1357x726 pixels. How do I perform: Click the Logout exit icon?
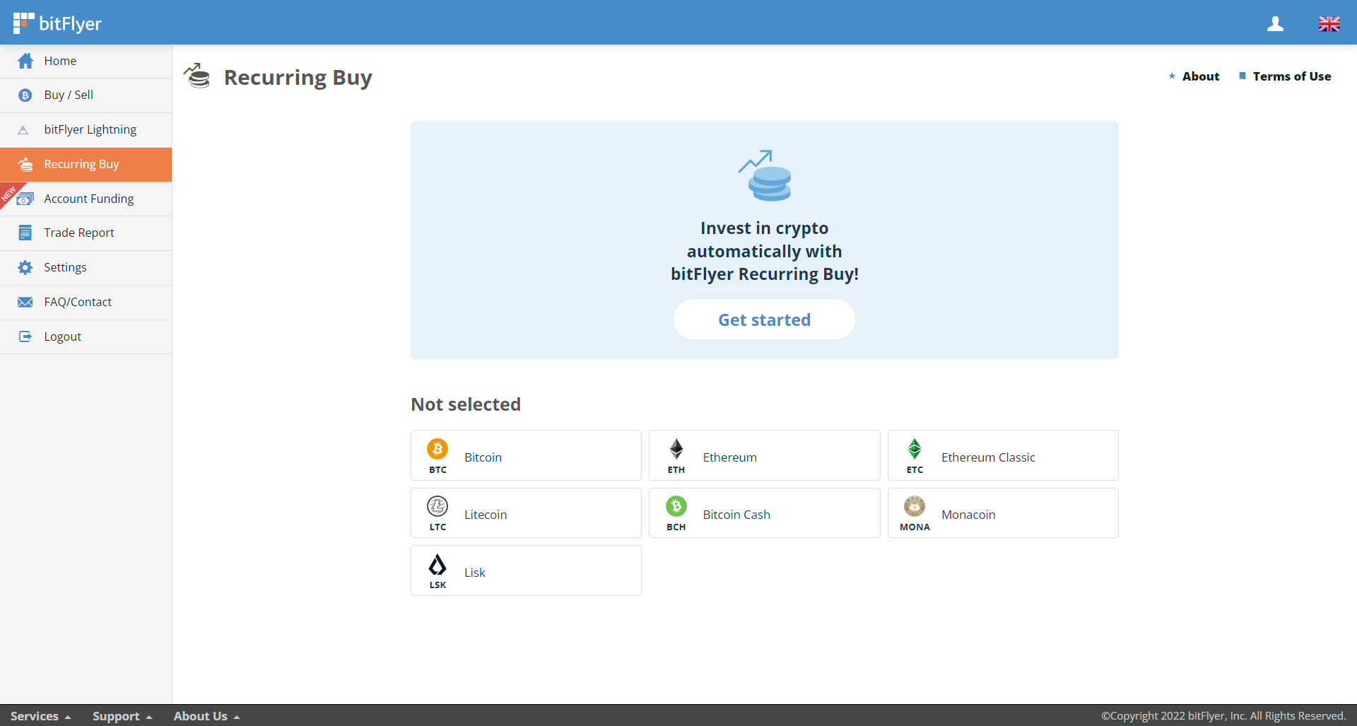(x=25, y=336)
